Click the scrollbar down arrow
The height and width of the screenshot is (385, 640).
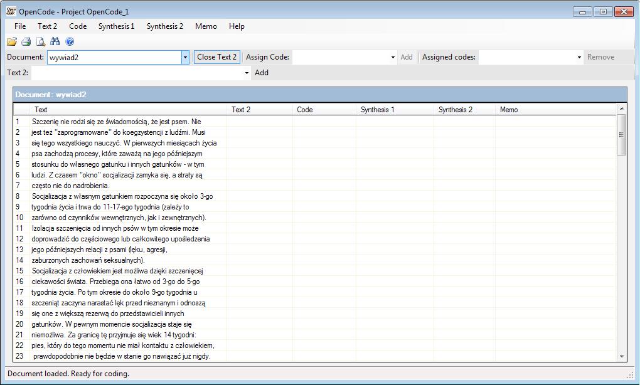[622, 356]
